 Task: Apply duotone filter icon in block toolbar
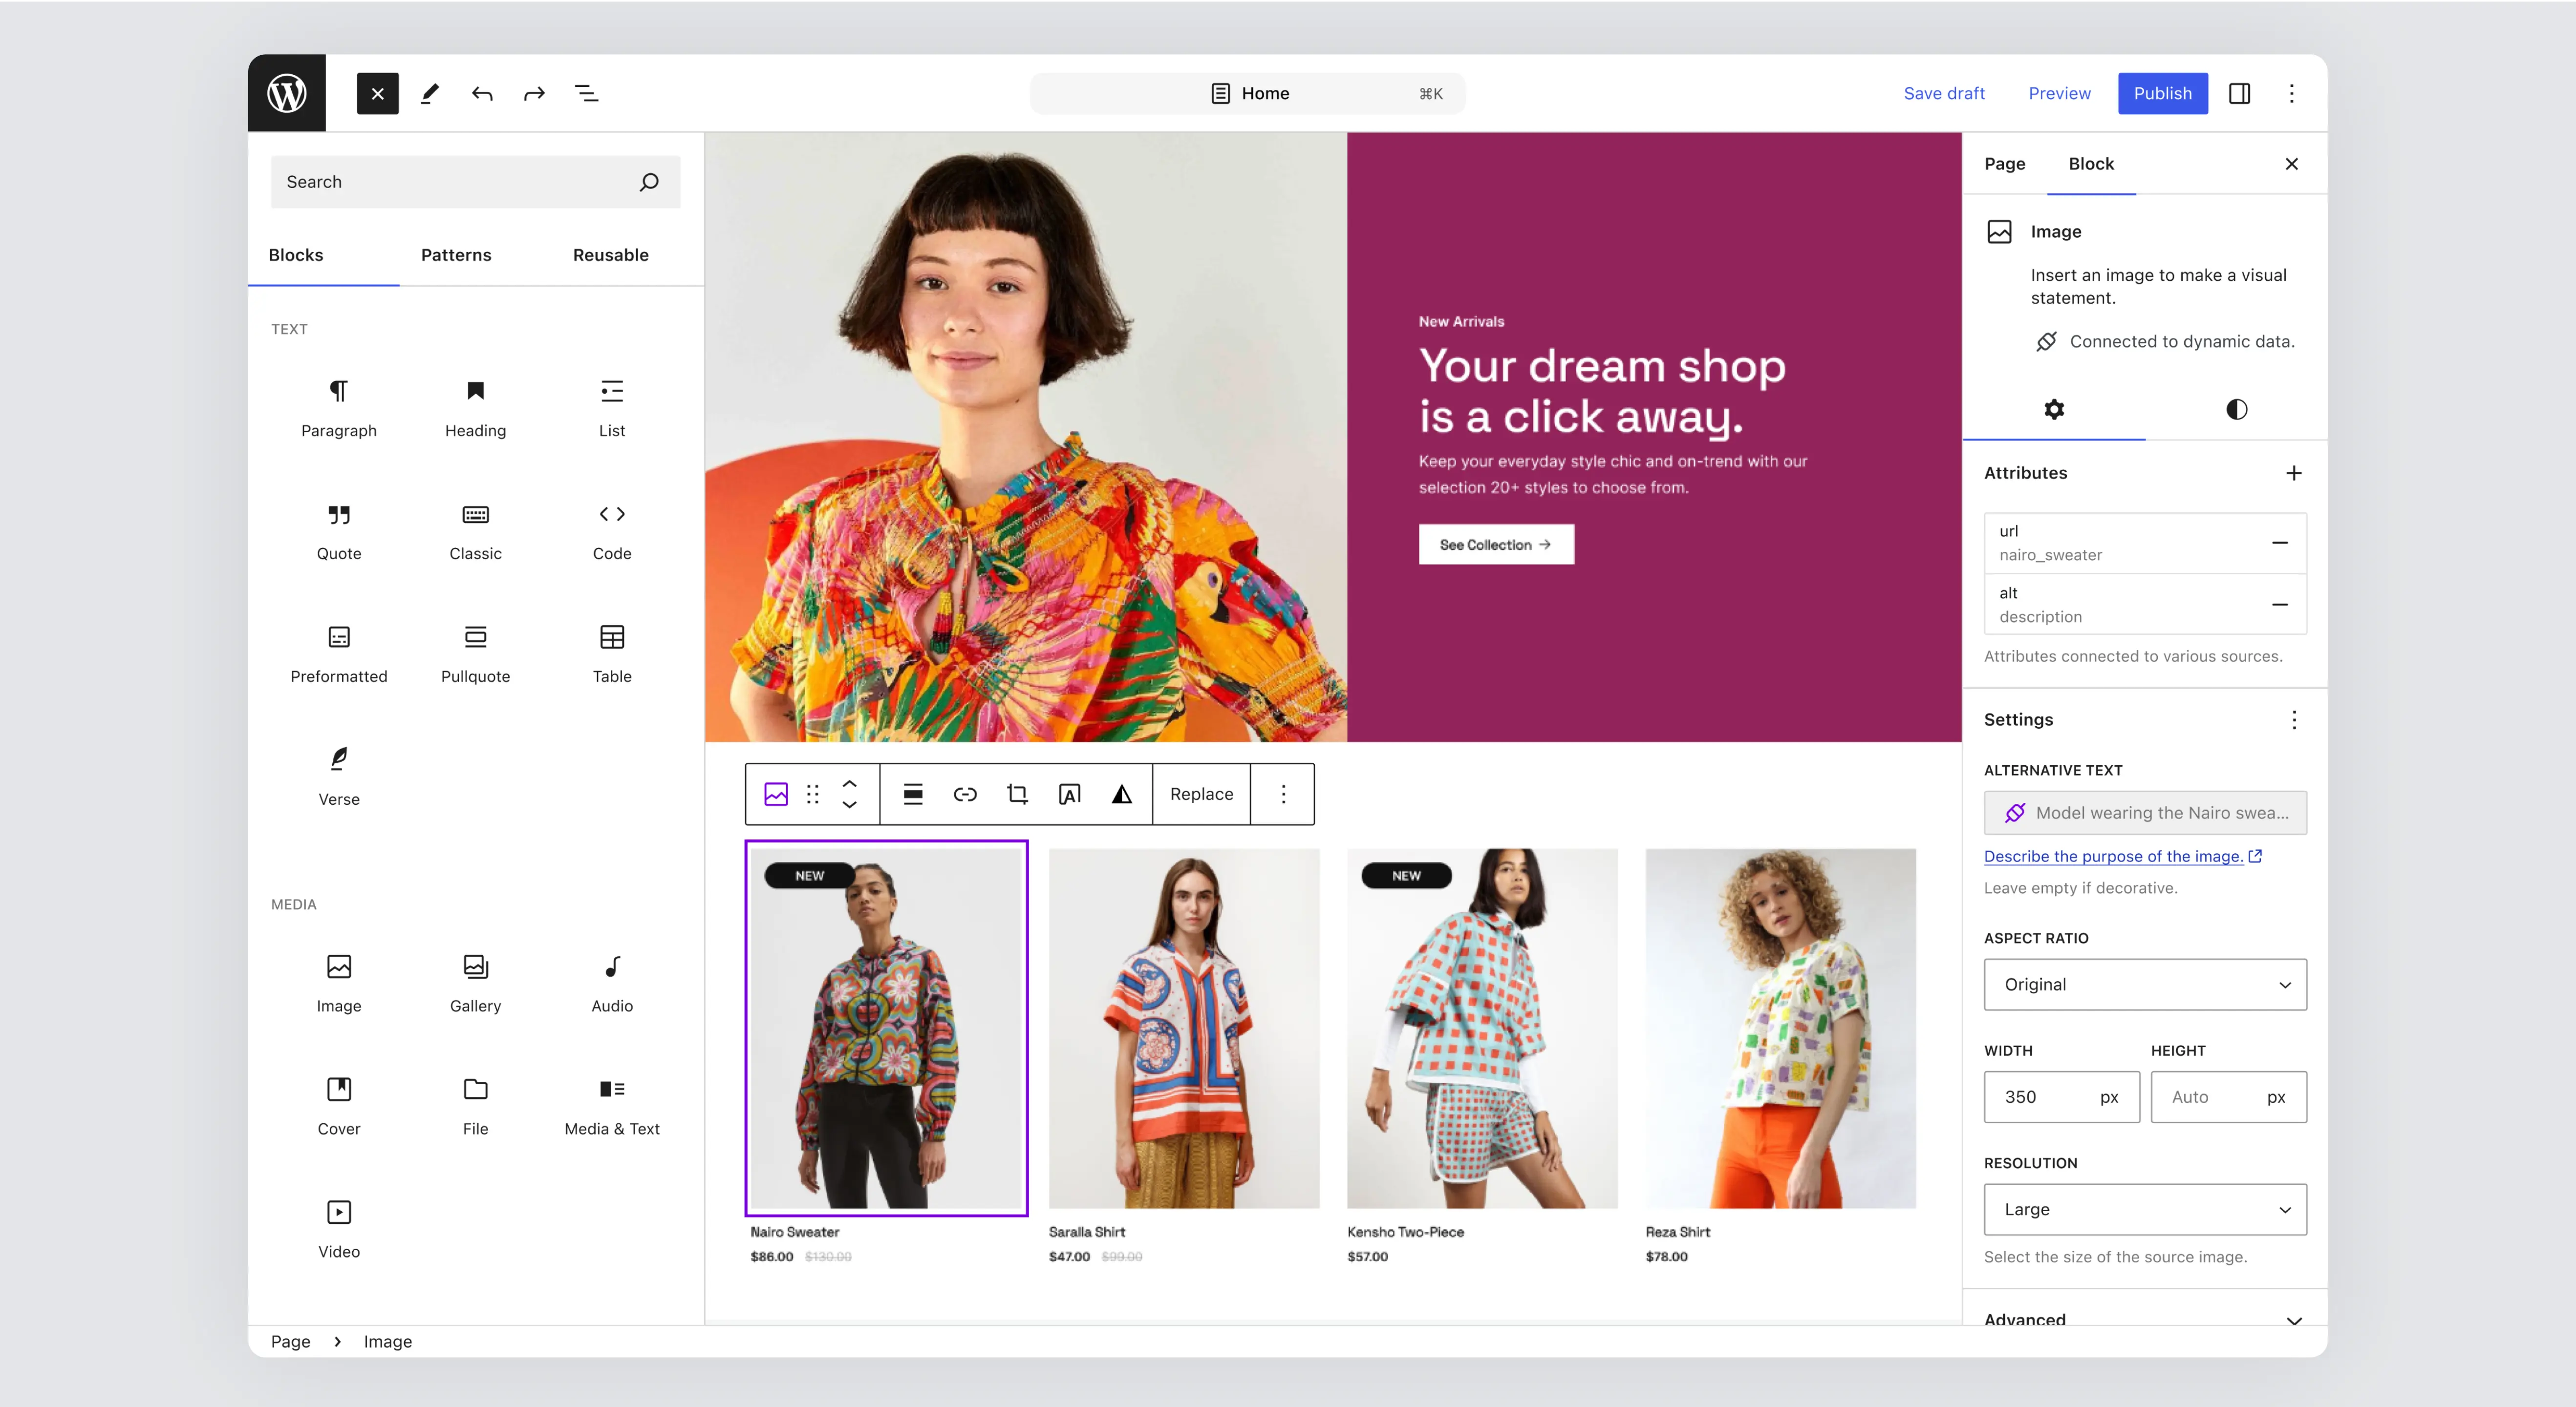coord(1122,795)
